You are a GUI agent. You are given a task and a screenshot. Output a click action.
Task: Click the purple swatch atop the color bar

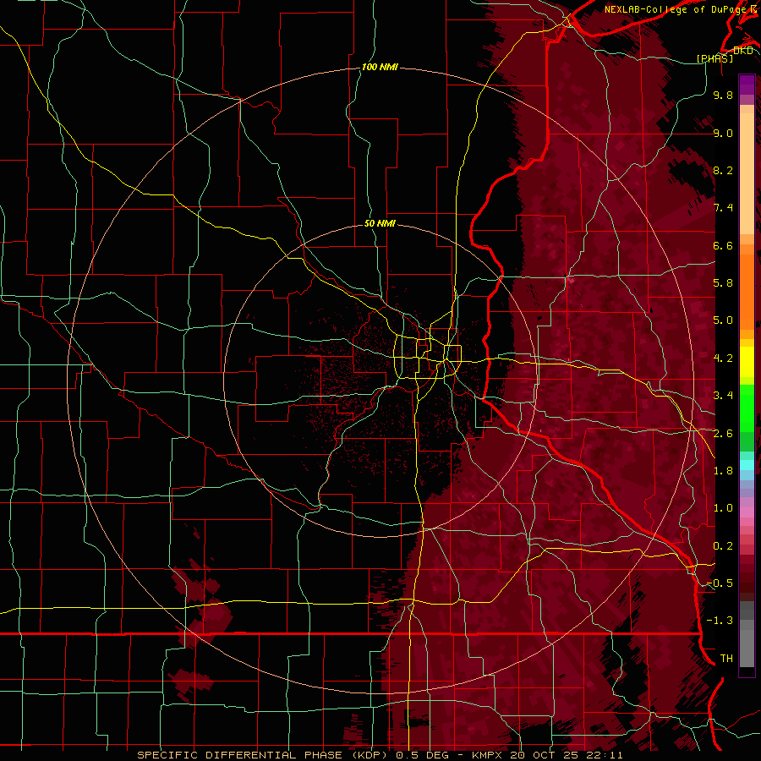[x=747, y=85]
